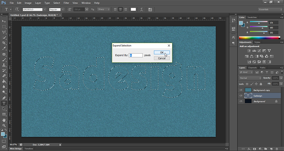284x151 pixels.
Task: Hide the Background layer
Action: [x=241, y=101]
